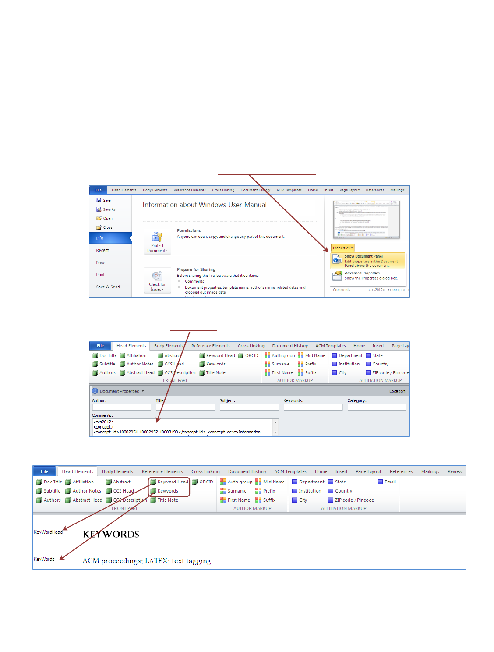
Task: Click Close icon in backstage file menu
Action: pyautogui.click(x=99, y=227)
